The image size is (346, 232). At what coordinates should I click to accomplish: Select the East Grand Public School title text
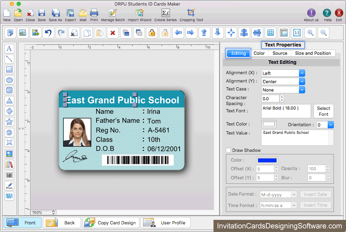tap(123, 100)
